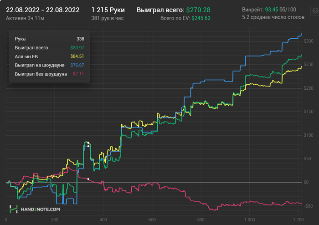
Task: Click the 1 200 x-axis label
Action: [x=298, y=220]
